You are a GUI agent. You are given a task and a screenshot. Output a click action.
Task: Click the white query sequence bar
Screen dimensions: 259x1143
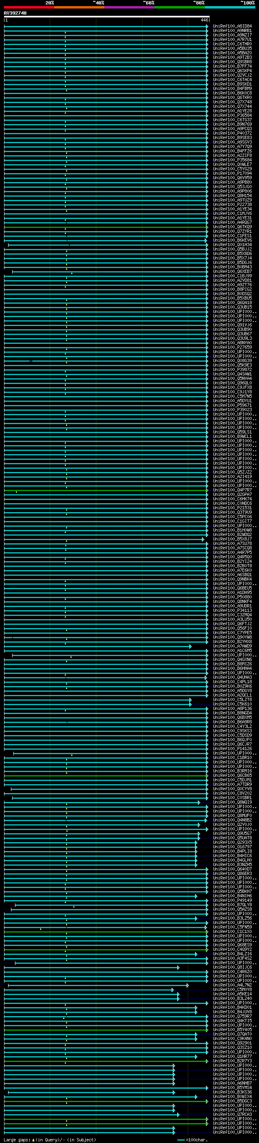coord(106,16)
